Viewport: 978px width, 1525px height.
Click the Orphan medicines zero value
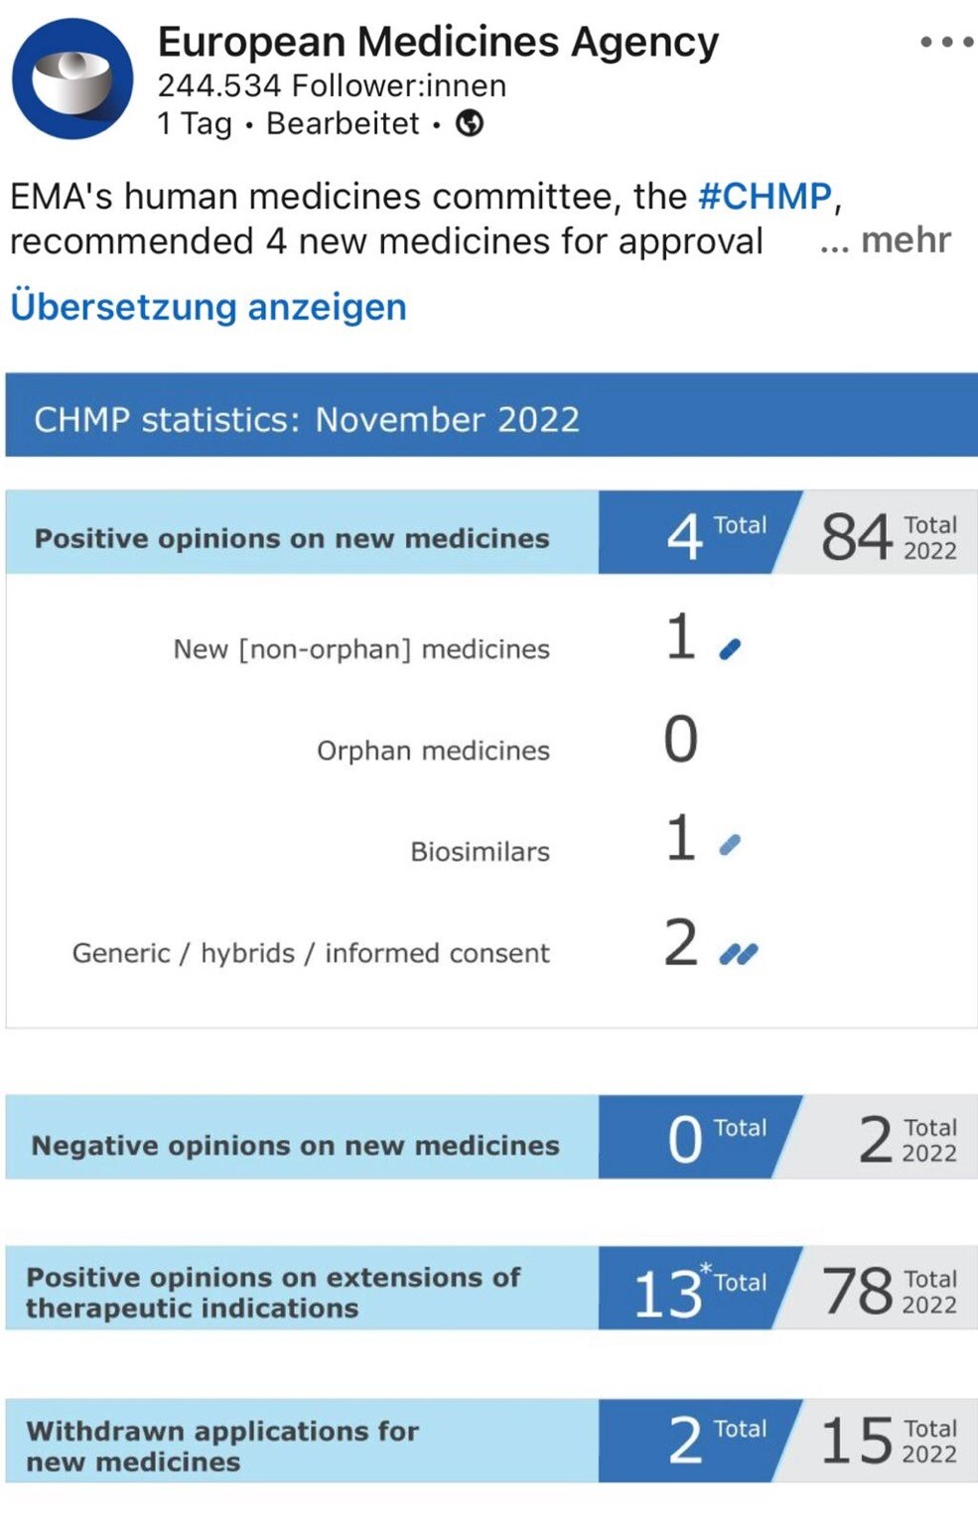tap(681, 740)
